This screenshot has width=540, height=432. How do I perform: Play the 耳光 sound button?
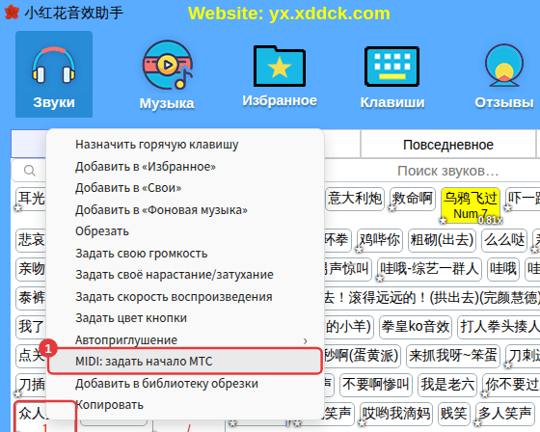31,199
